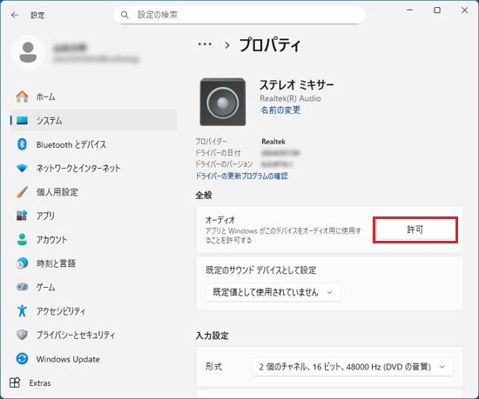The image size is (479, 399).
Task: Open 個人用設定 in the sidebar
Action: click(x=94, y=192)
